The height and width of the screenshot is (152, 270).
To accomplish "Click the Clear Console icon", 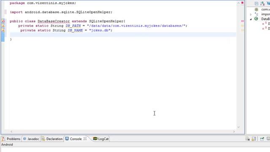I will point(248,139).
